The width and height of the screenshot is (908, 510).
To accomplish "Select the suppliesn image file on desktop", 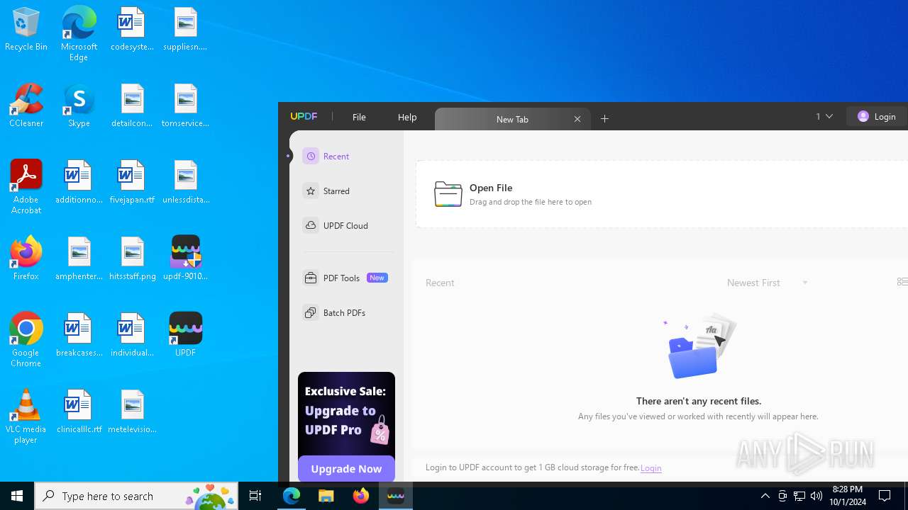I will pos(185,29).
